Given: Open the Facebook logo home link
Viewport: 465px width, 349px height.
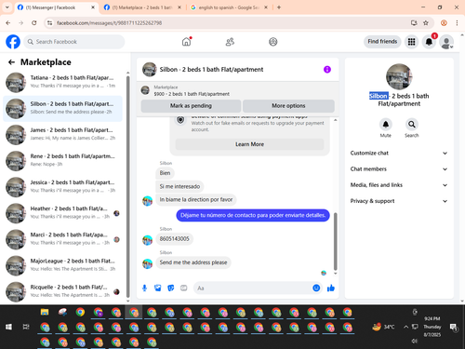Looking at the screenshot, I should 13,42.
